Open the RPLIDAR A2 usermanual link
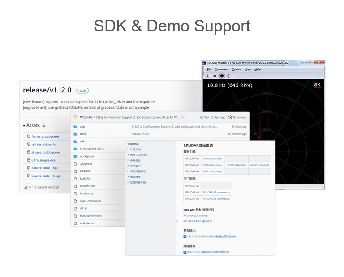 click(216, 192)
